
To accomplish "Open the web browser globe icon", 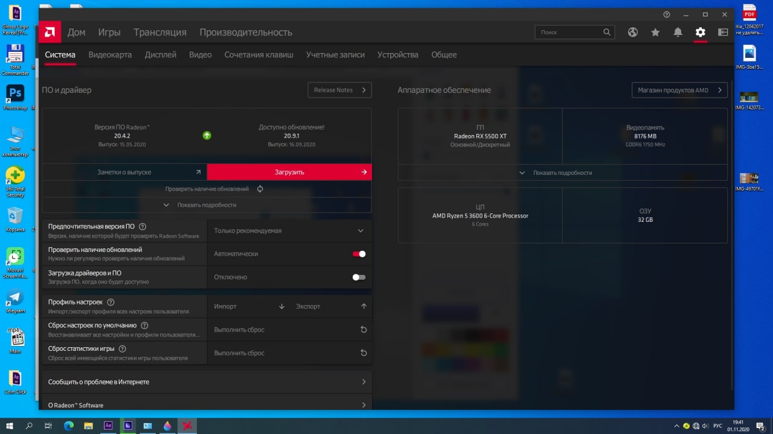I will pyautogui.click(x=633, y=33).
